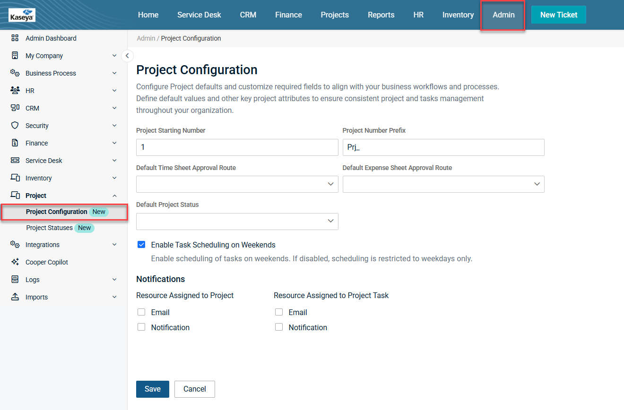Image resolution: width=624 pixels, height=410 pixels.
Task: Open Admin Dashboard grid icon
Action: [15, 38]
